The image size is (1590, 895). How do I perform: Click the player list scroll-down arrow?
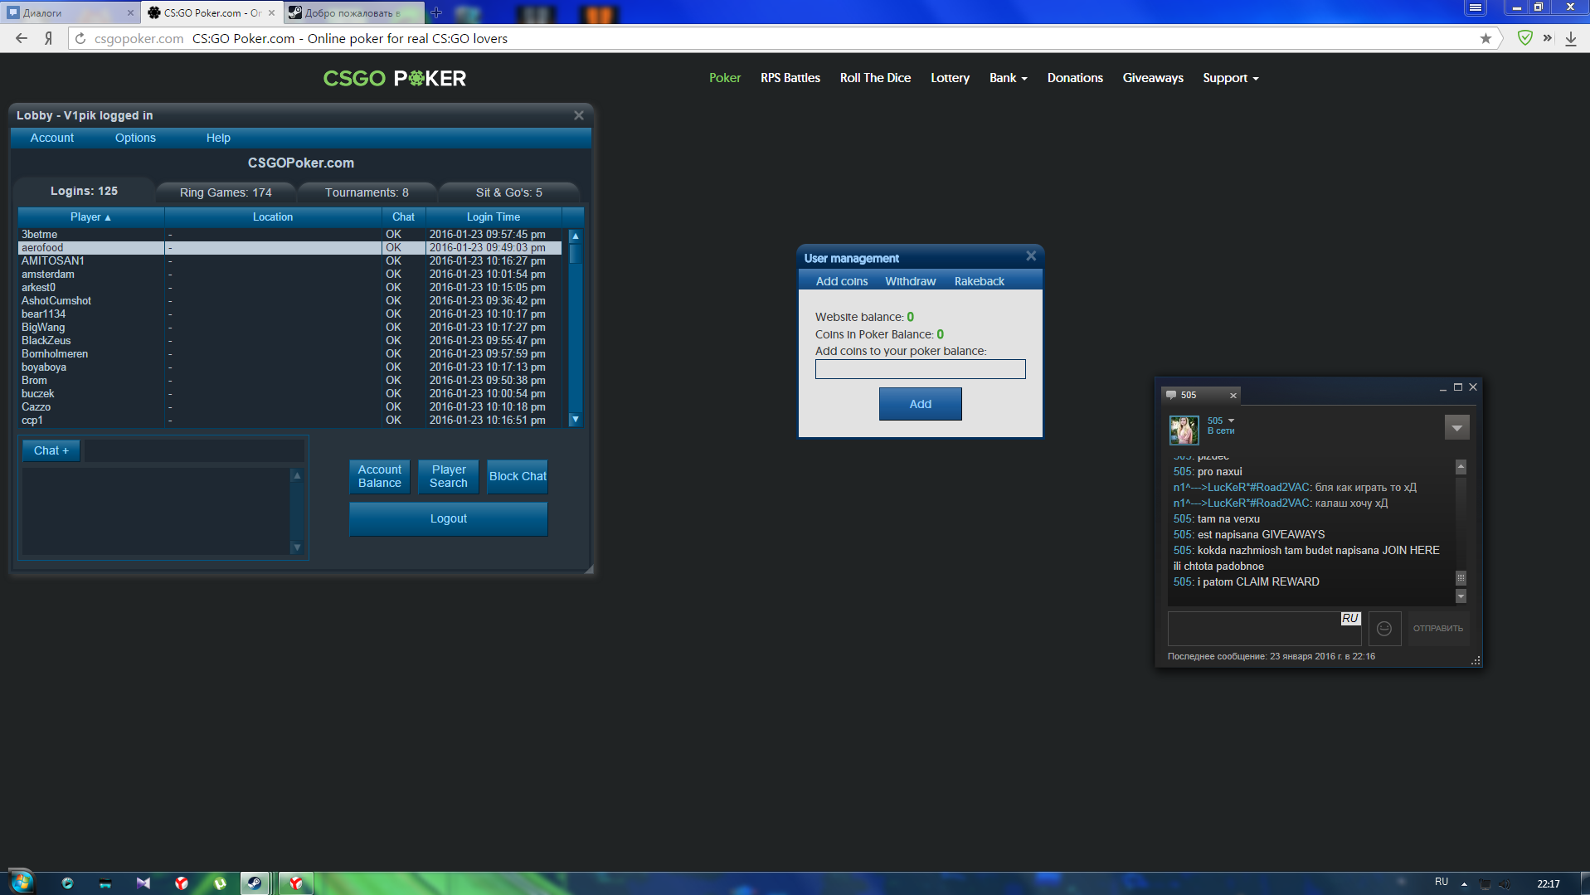point(576,420)
